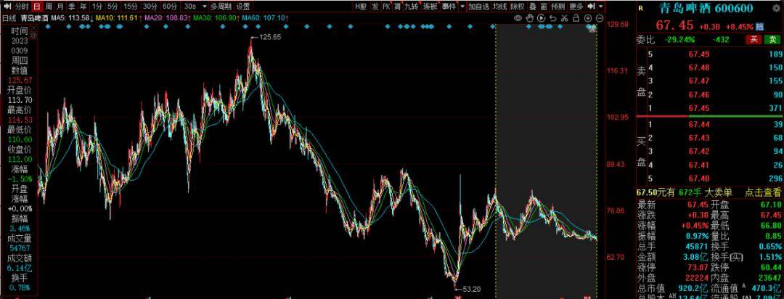Switch to 分时 intraday chart tab
The height and width of the screenshot is (299, 784).
[22, 7]
